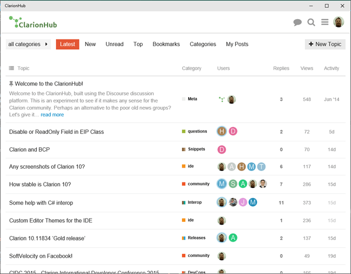Screen dimensions: 351x274
Task: Open How stable is Clarion 10? topic
Action: point(40,184)
